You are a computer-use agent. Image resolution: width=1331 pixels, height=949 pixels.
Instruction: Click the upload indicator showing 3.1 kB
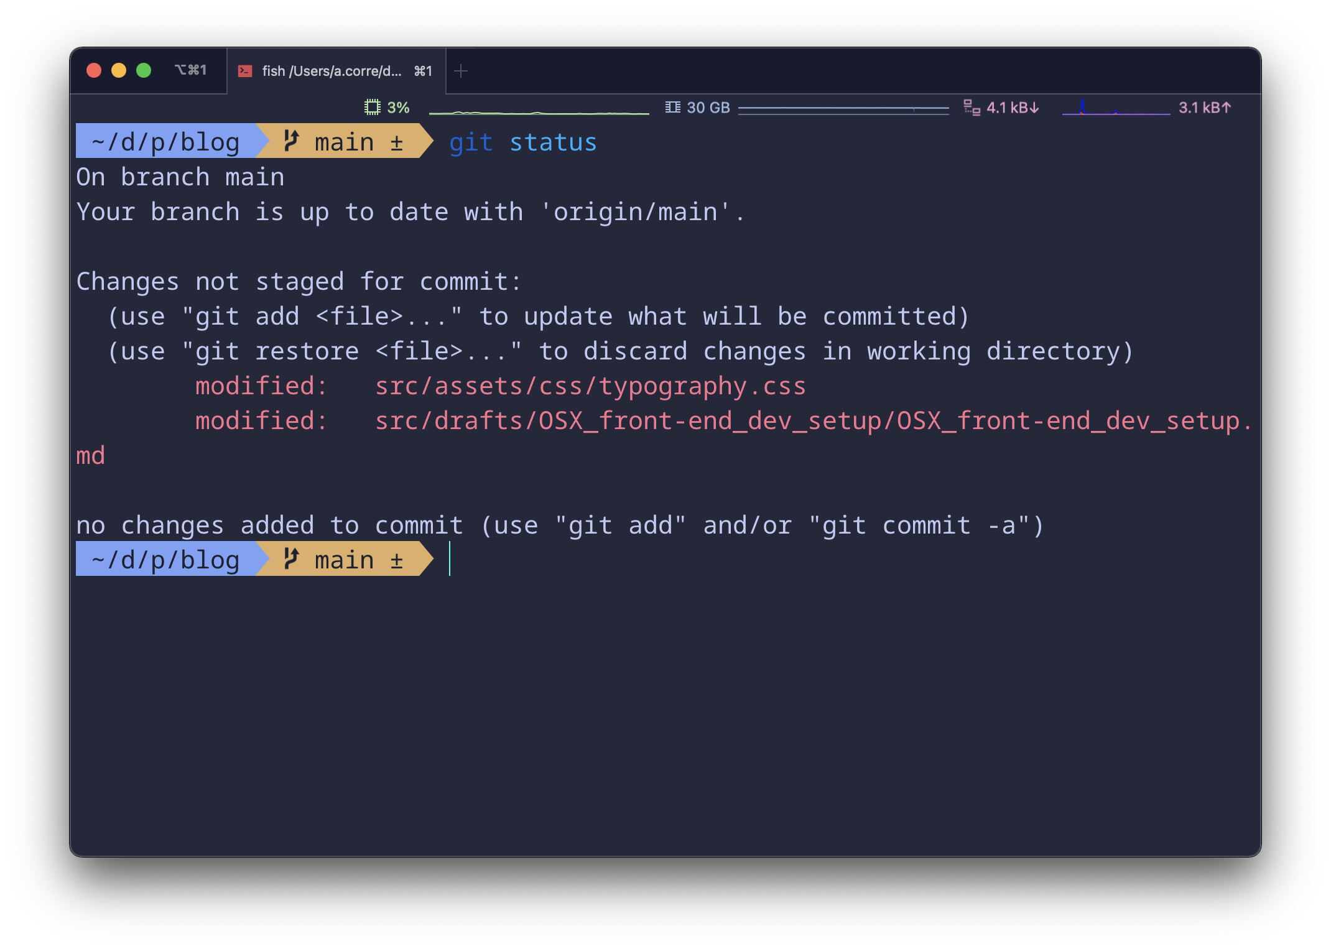point(1204,107)
